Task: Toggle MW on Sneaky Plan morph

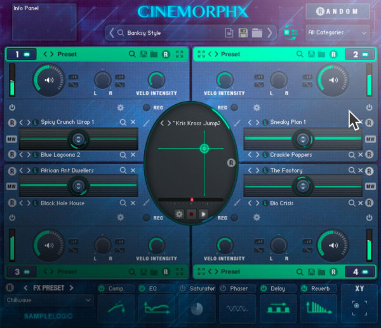Action: pyautogui.click(x=370, y=139)
